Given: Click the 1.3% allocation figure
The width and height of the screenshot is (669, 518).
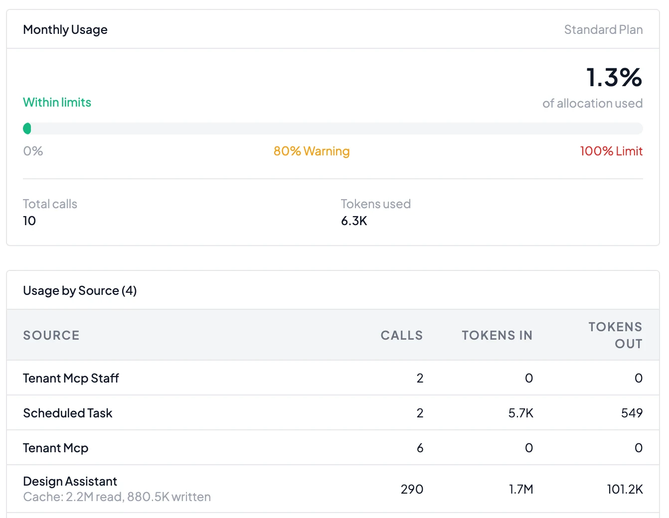Looking at the screenshot, I should [x=614, y=77].
